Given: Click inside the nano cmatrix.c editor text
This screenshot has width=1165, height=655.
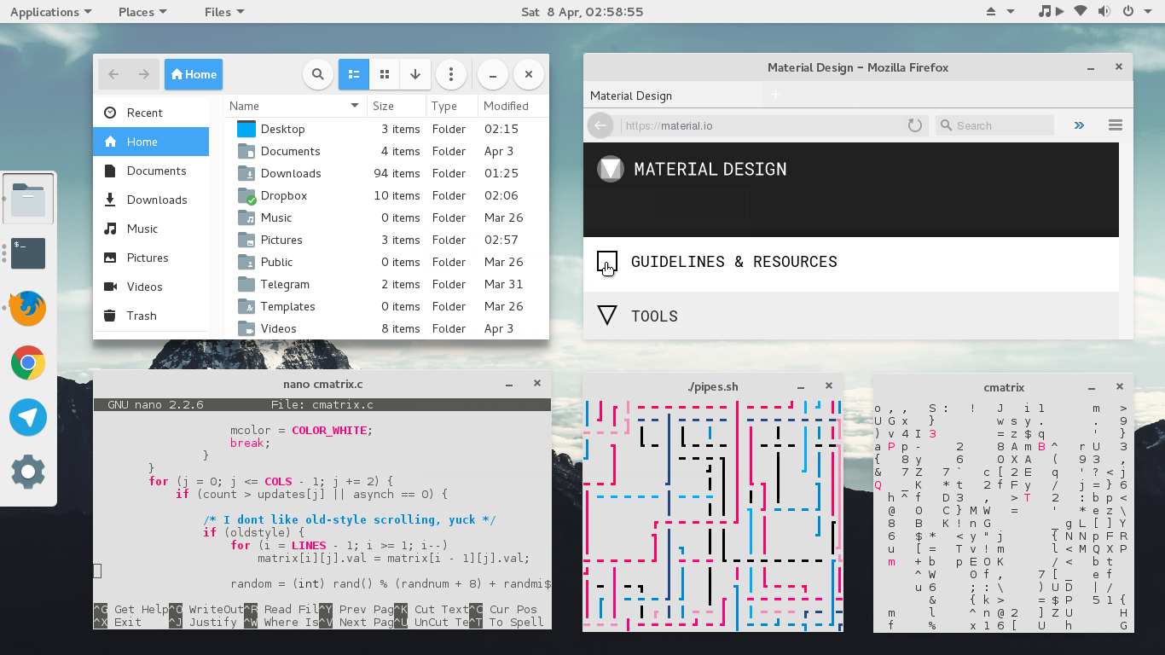Looking at the screenshot, I should click(x=322, y=507).
